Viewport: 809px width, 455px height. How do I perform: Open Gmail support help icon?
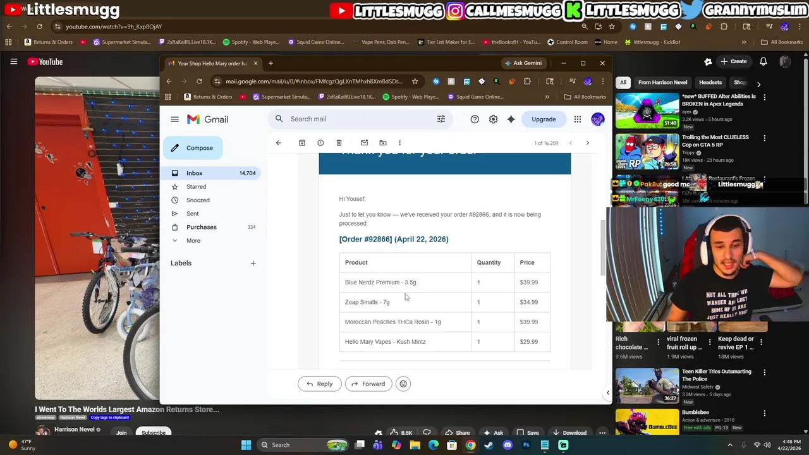[x=475, y=119]
